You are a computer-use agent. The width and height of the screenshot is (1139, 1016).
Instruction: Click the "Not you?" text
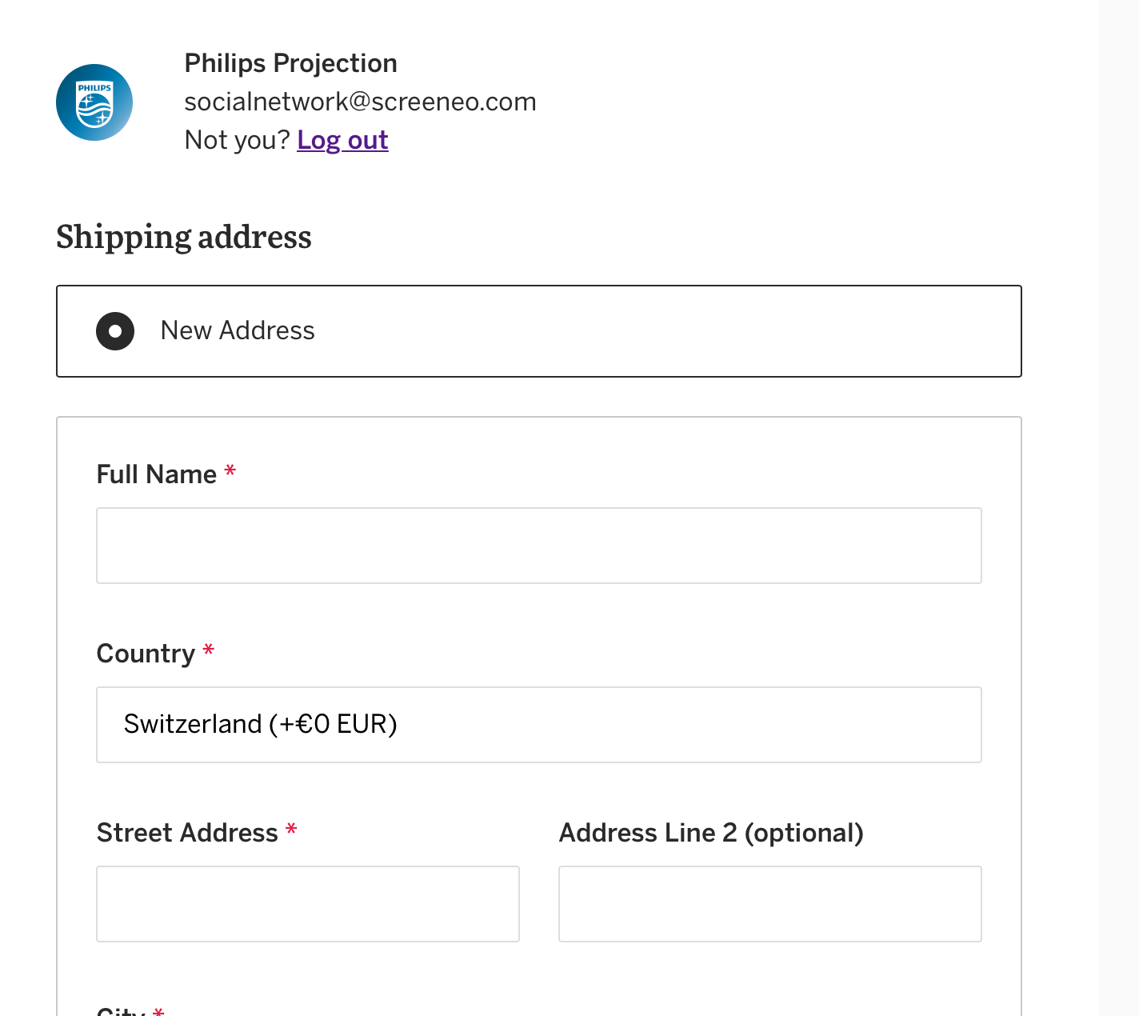237,140
